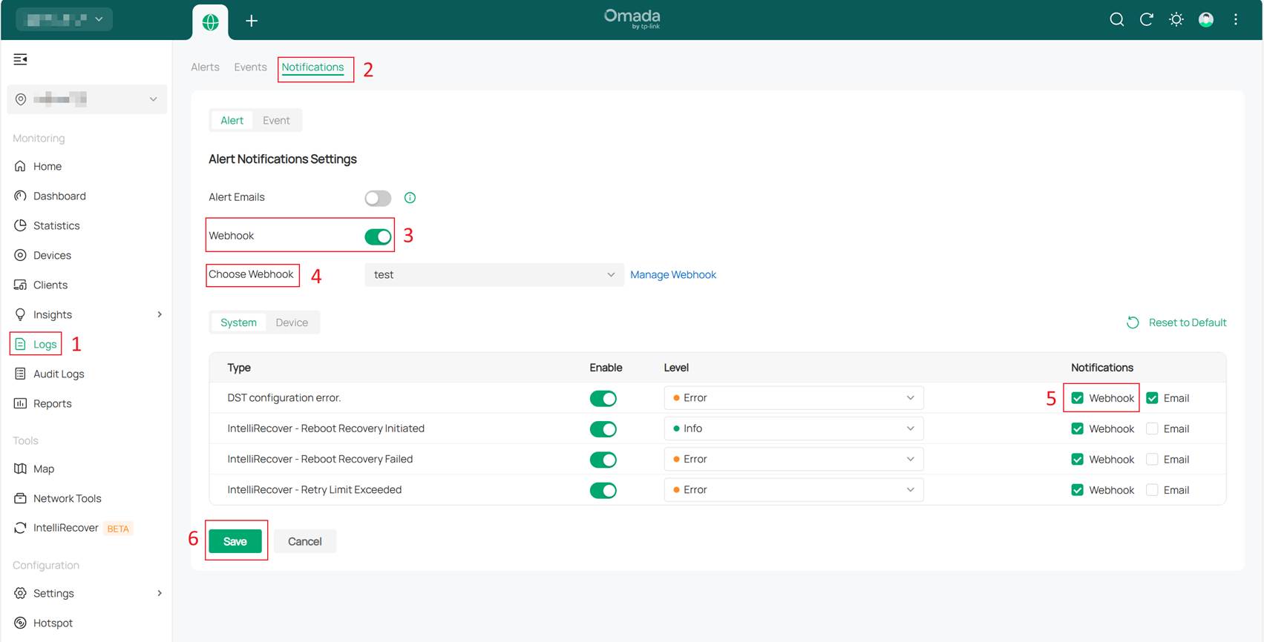1264x642 pixels.
Task: Collapse the sidebar menu icon
Action: click(x=21, y=59)
